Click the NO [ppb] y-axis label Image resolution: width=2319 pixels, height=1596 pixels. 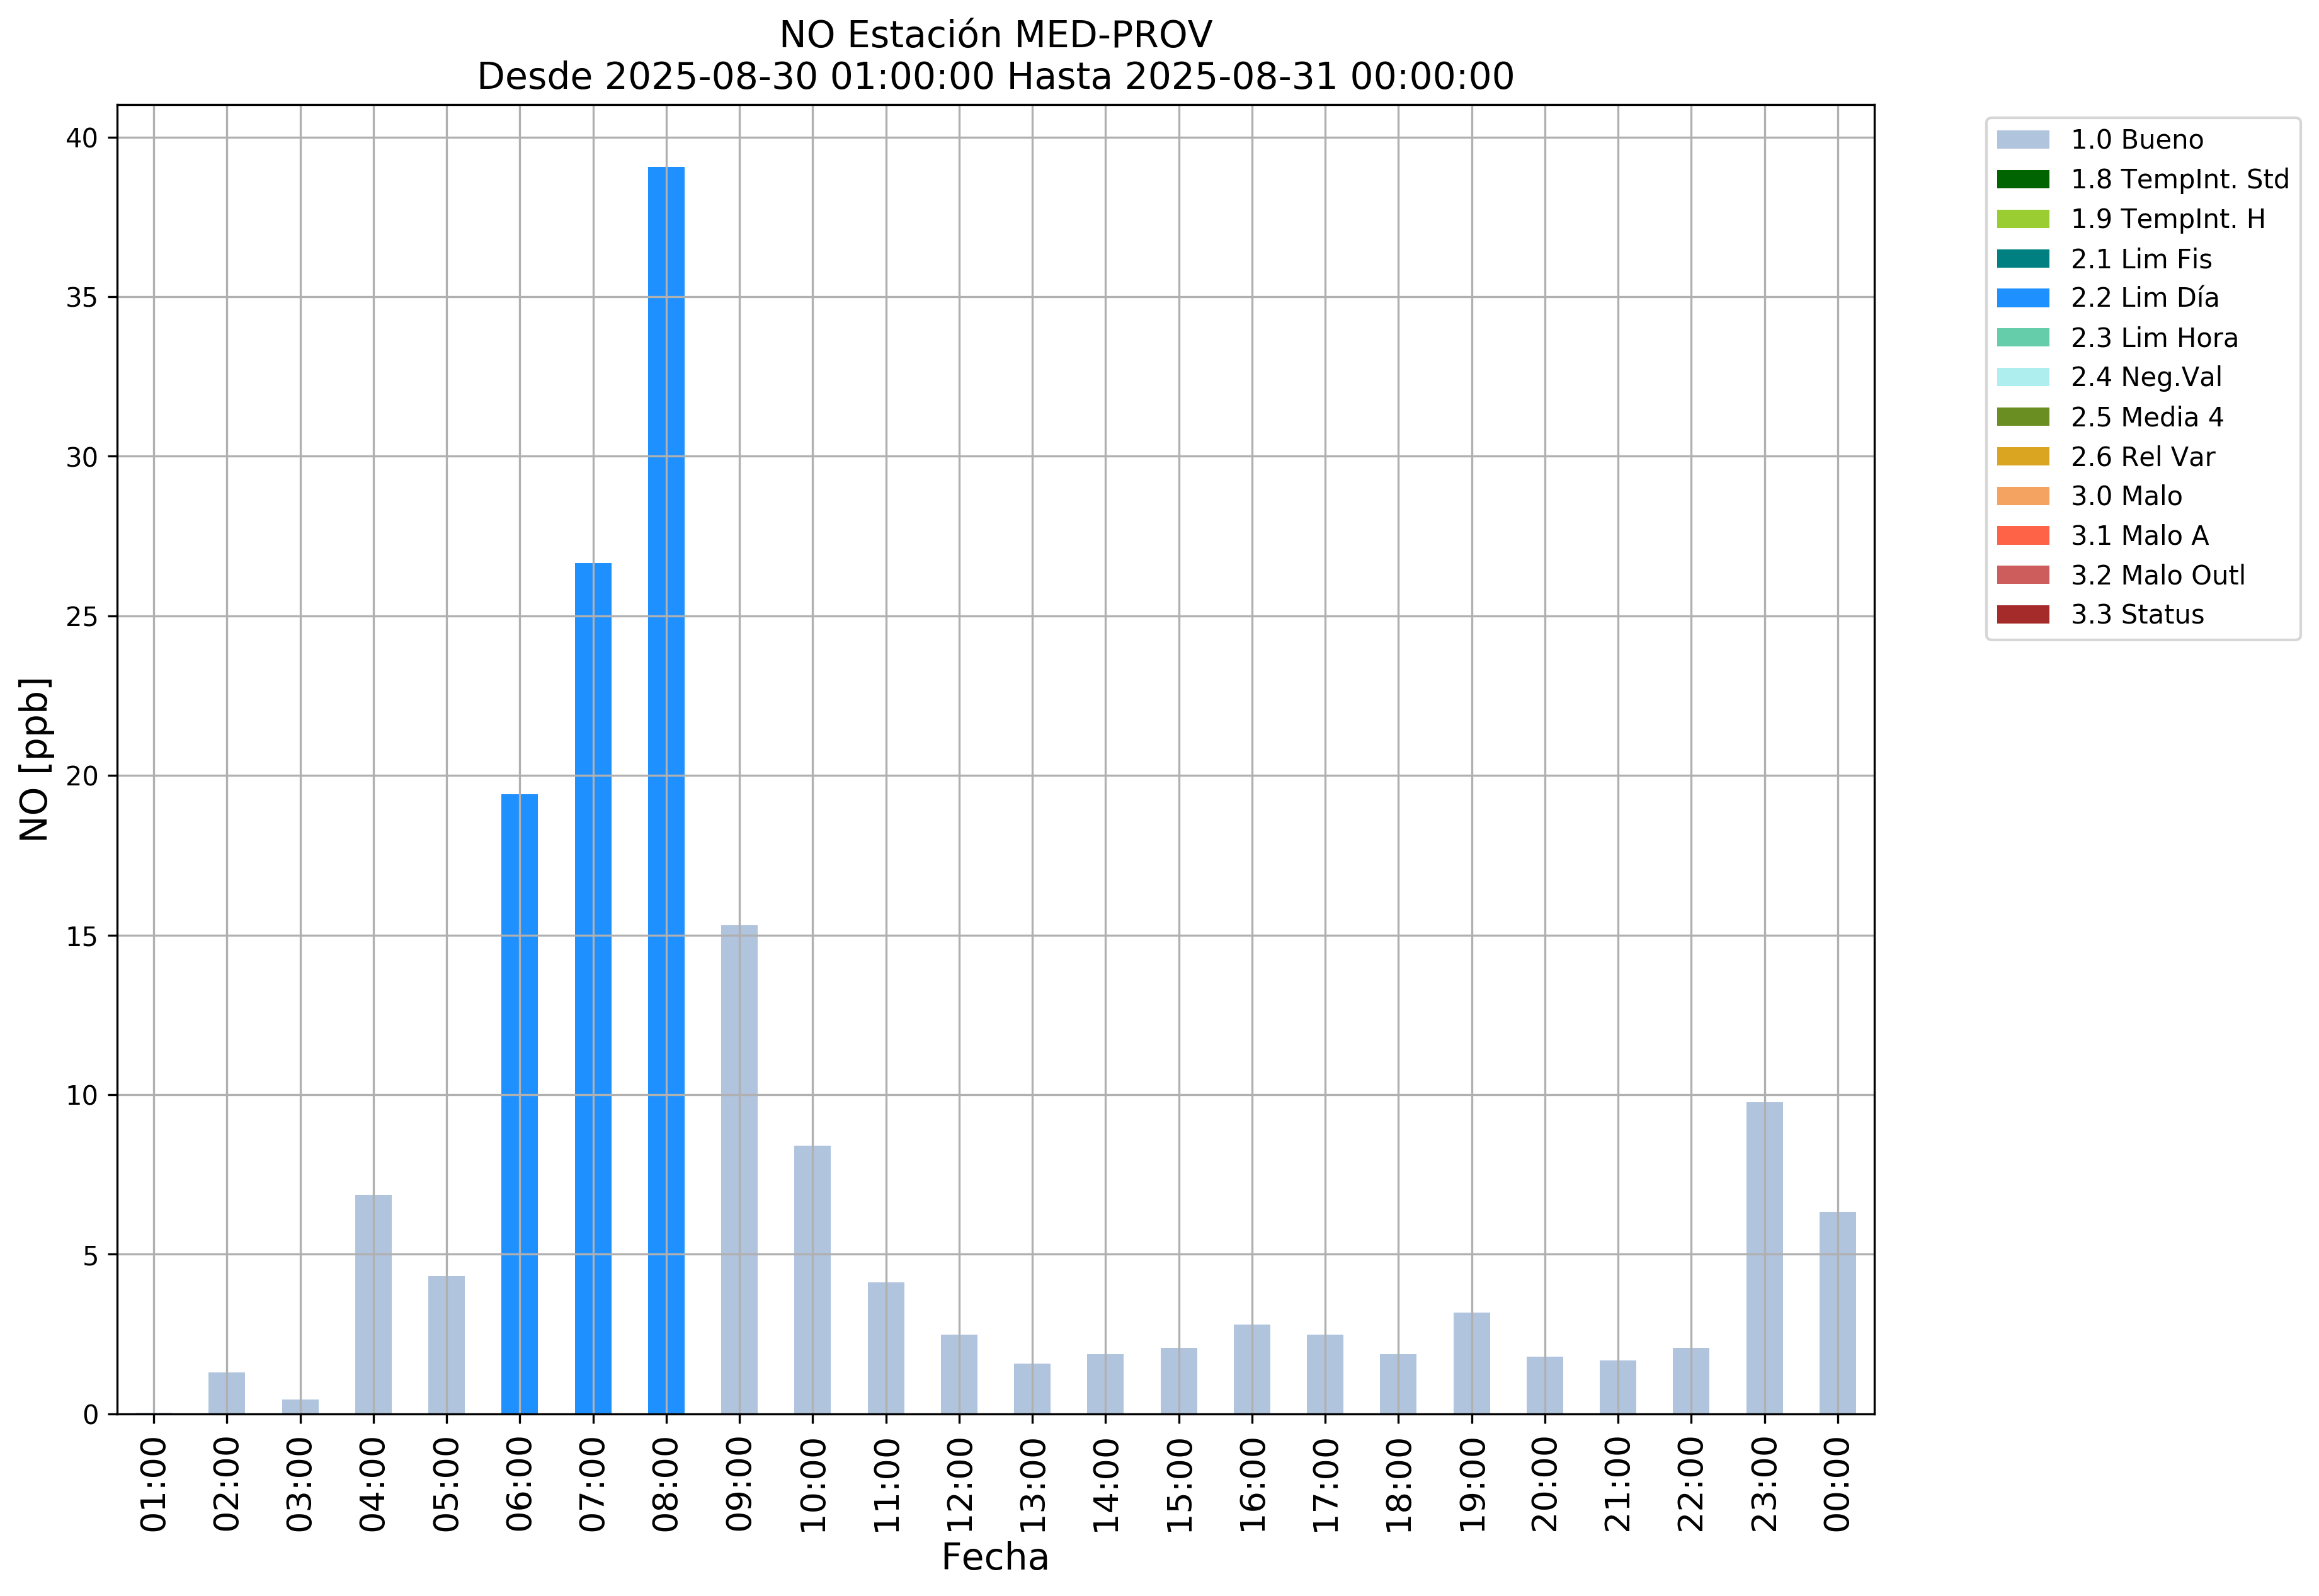34,760
